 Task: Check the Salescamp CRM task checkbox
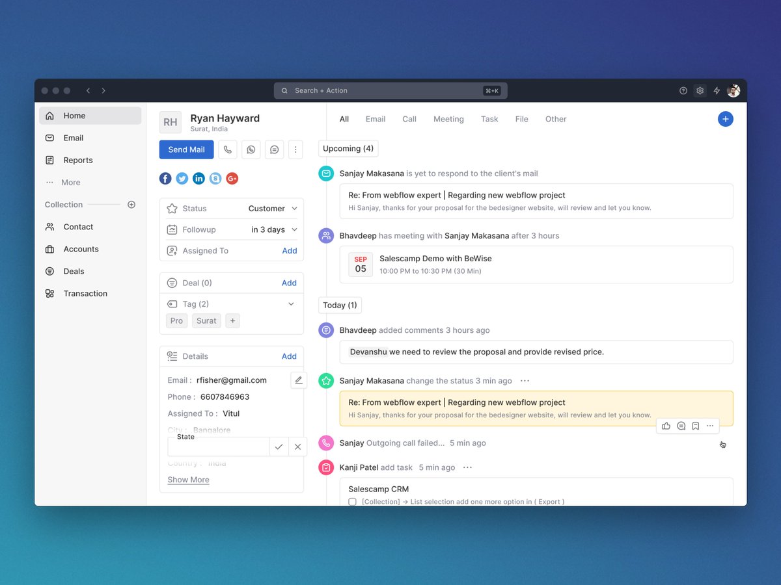352,502
